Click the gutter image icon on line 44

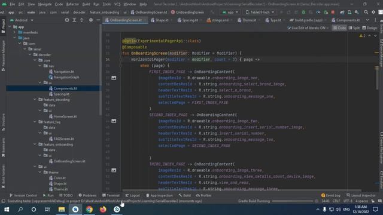(114, 121)
